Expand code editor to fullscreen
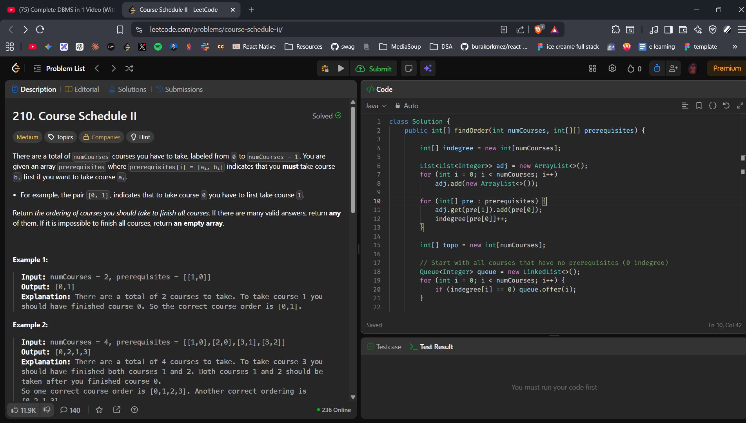Viewport: 746px width, 423px height. point(740,106)
